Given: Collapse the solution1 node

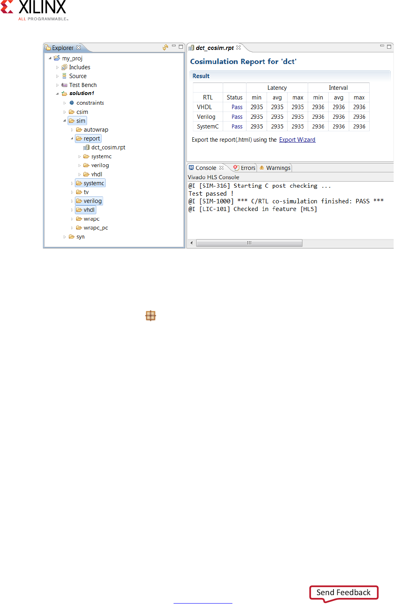Looking at the screenshot, I should [57, 94].
